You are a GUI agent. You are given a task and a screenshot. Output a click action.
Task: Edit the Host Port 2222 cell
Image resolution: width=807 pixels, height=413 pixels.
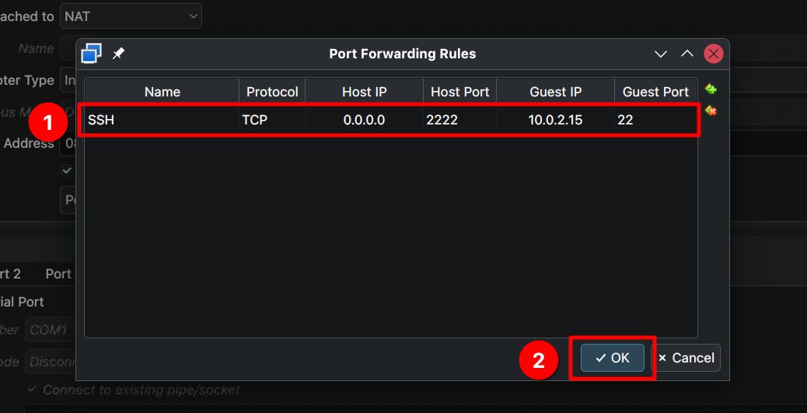tap(459, 120)
